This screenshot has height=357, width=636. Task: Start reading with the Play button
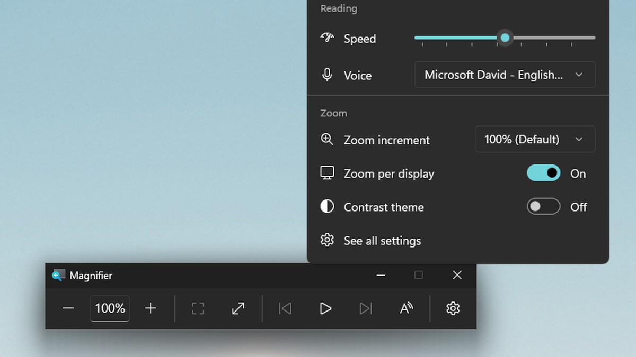(x=325, y=308)
